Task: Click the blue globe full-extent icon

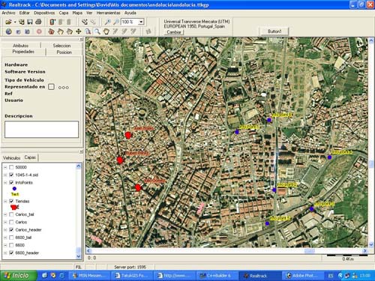Action: coord(9,31)
